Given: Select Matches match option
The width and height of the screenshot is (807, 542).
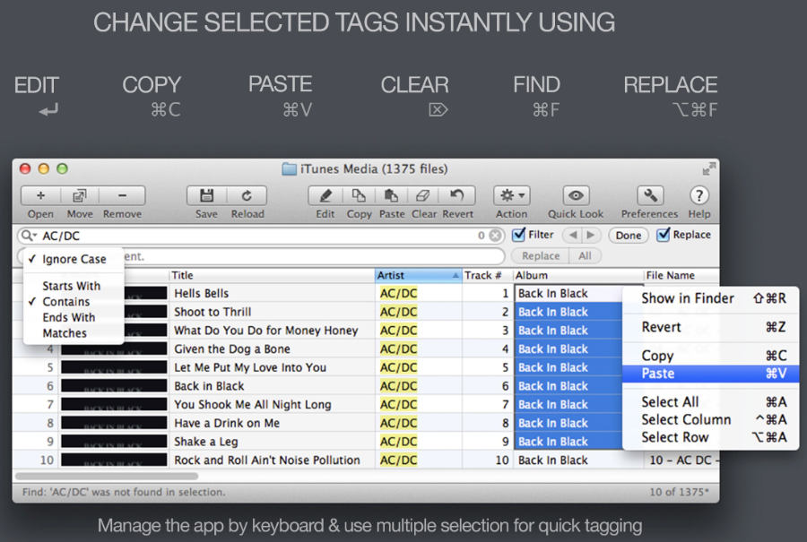Looking at the screenshot, I should point(74,333).
